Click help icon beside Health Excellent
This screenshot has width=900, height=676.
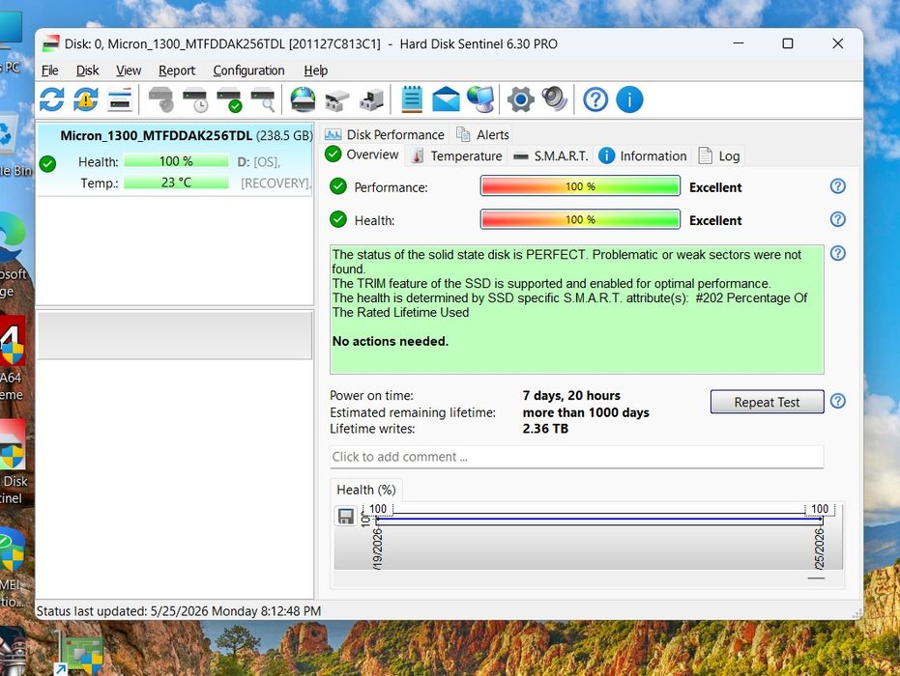pos(837,219)
